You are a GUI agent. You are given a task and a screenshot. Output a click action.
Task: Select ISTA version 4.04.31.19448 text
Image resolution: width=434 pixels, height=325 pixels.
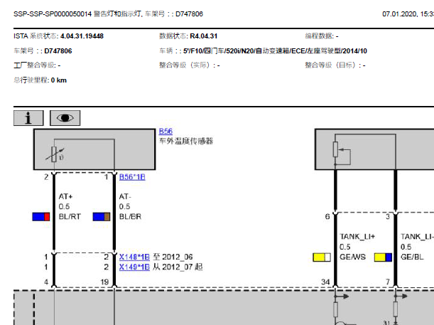pos(82,36)
